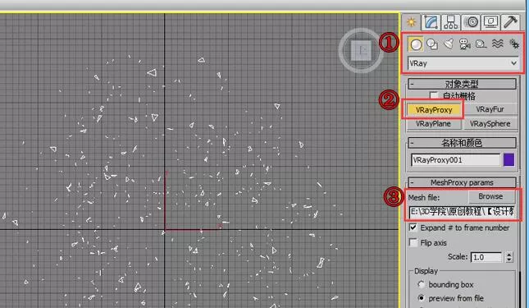This screenshot has height=308, width=529.
Task: Click the VRayProxy001 name field
Action: pos(455,160)
